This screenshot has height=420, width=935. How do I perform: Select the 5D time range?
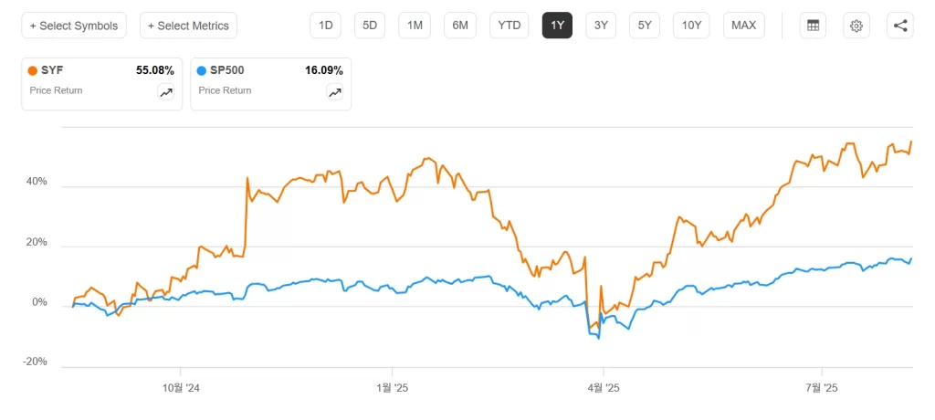tap(370, 26)
